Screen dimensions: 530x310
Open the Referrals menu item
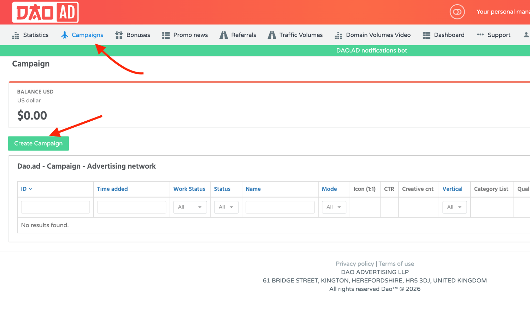[243, 35]
